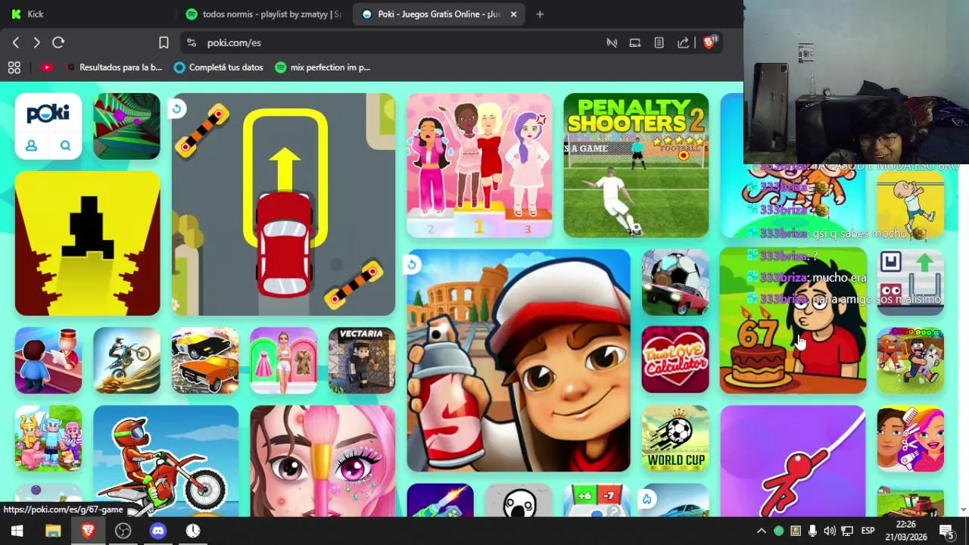The height and width of the screenshot is (545, 969).
Task: Switch to todos normis Spotify tab
Action: [x=263, y=14]
